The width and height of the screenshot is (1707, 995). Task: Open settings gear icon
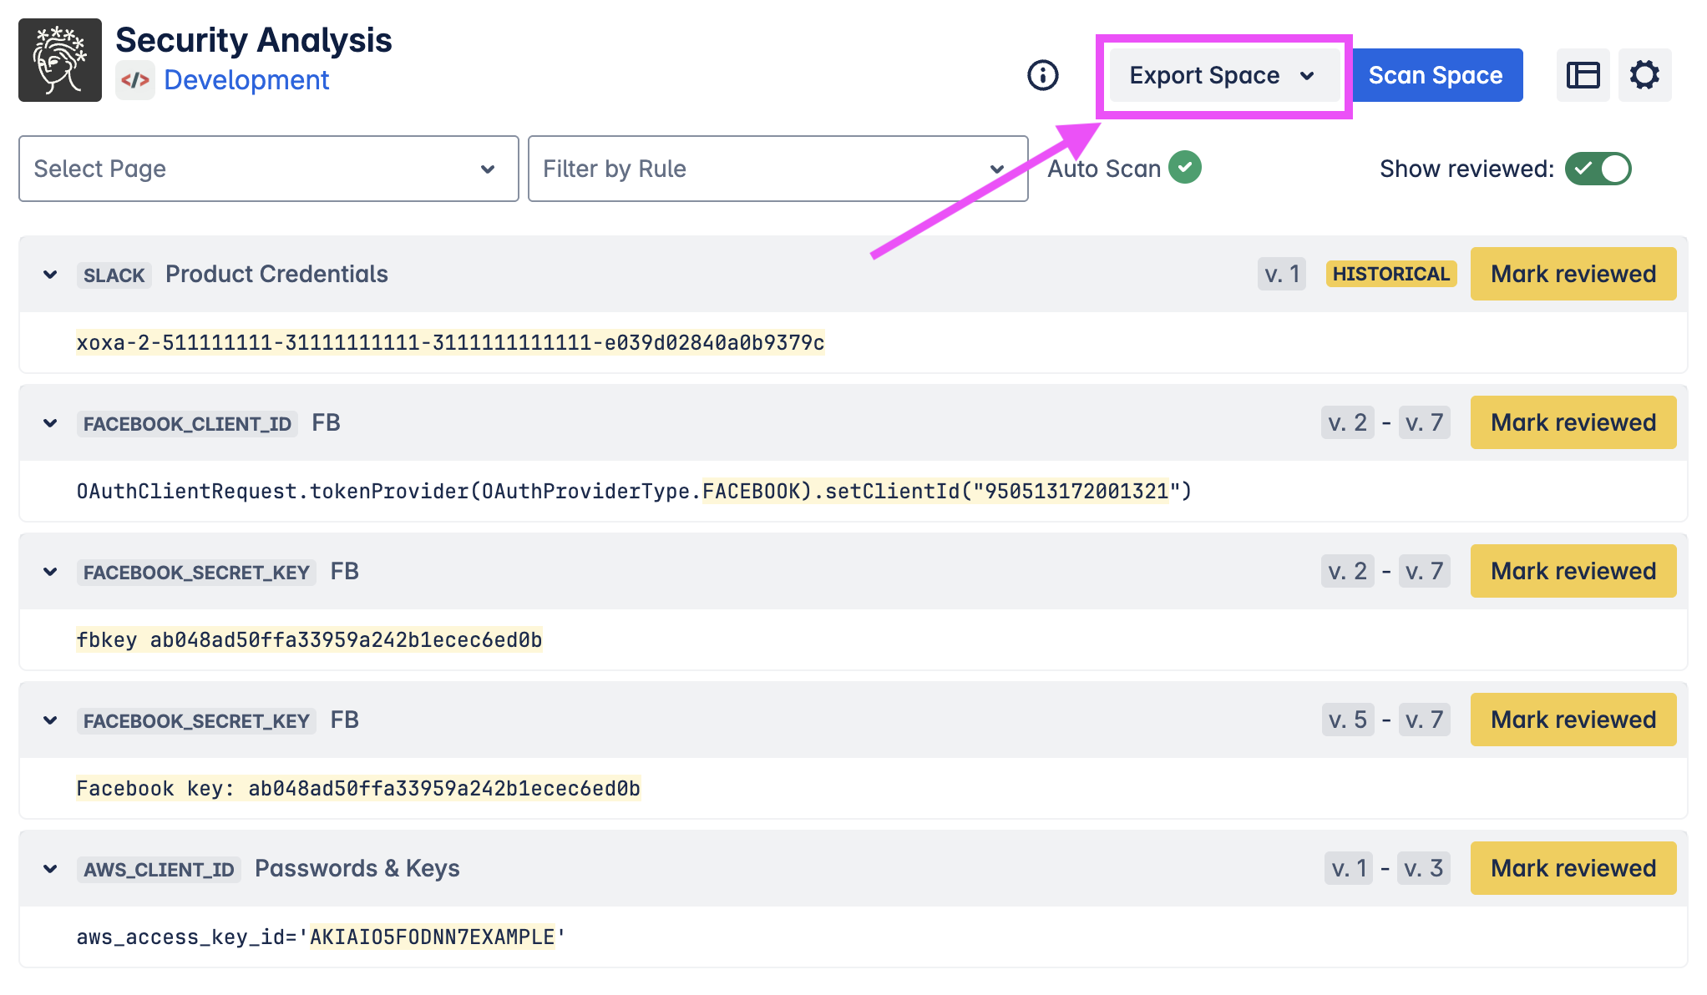click(1644, 75)
